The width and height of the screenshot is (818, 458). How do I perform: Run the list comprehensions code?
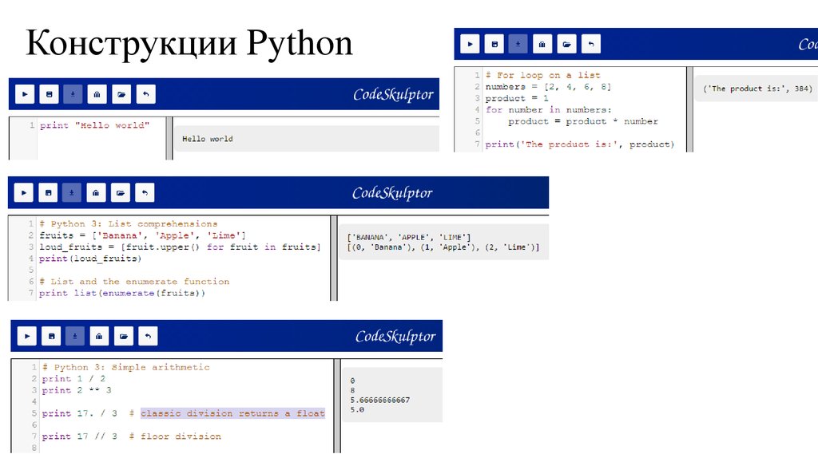pyautogui.click(x=24, y=193)
